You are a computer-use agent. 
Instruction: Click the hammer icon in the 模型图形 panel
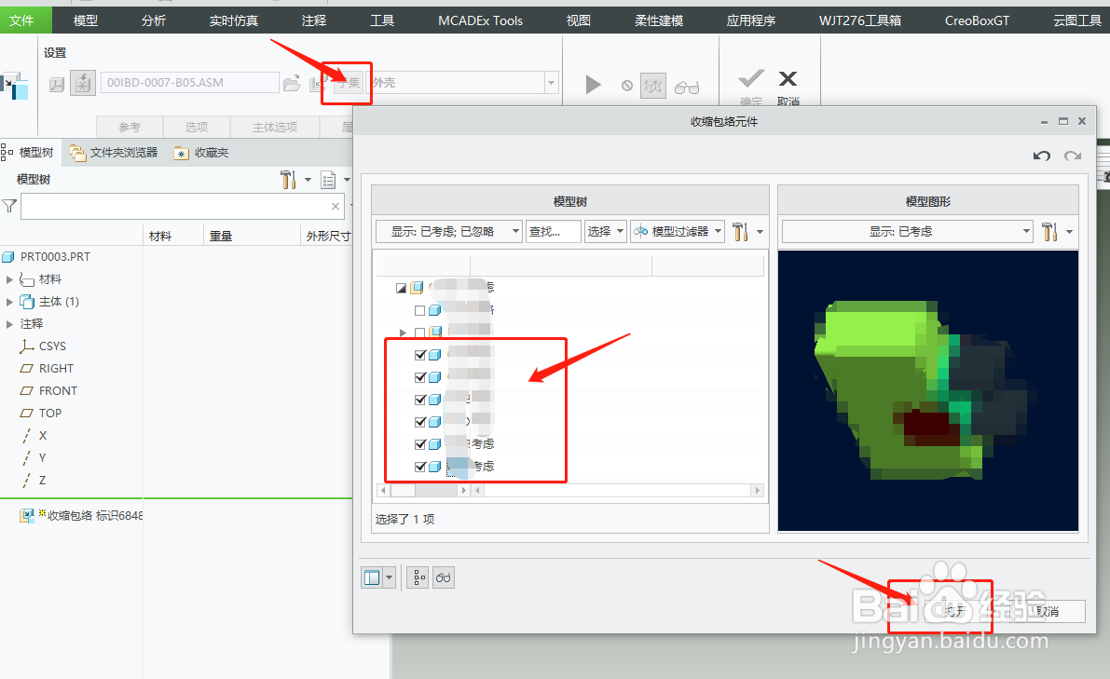coord(1049,231)
